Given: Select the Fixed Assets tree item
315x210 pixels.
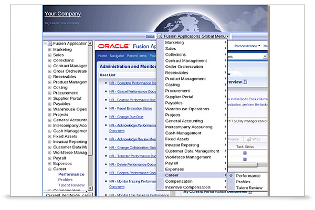Looking at the screenshot, I should tap(65, 136).
